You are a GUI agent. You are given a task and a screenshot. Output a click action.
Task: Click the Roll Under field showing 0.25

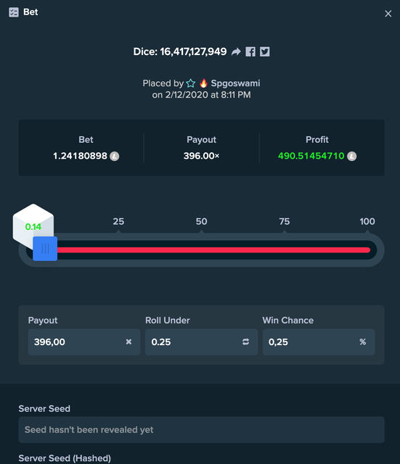click(x=202, y=341)
